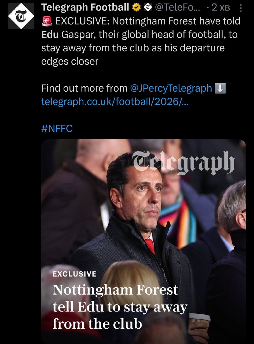Click the EXCLUSIVE label on the article card

point(74,274)
